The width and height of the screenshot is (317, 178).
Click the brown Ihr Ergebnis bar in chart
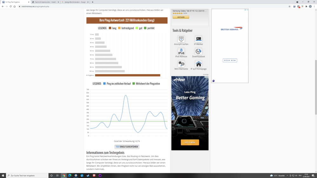click(x=128, y=75)
